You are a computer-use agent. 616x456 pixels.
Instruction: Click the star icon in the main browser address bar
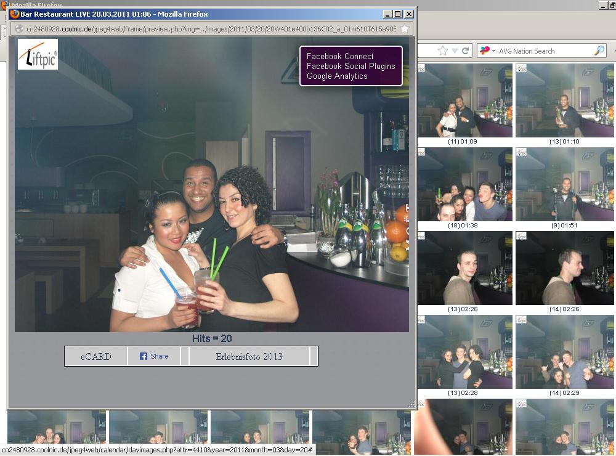pyautogui.click(x=442, y=51)
